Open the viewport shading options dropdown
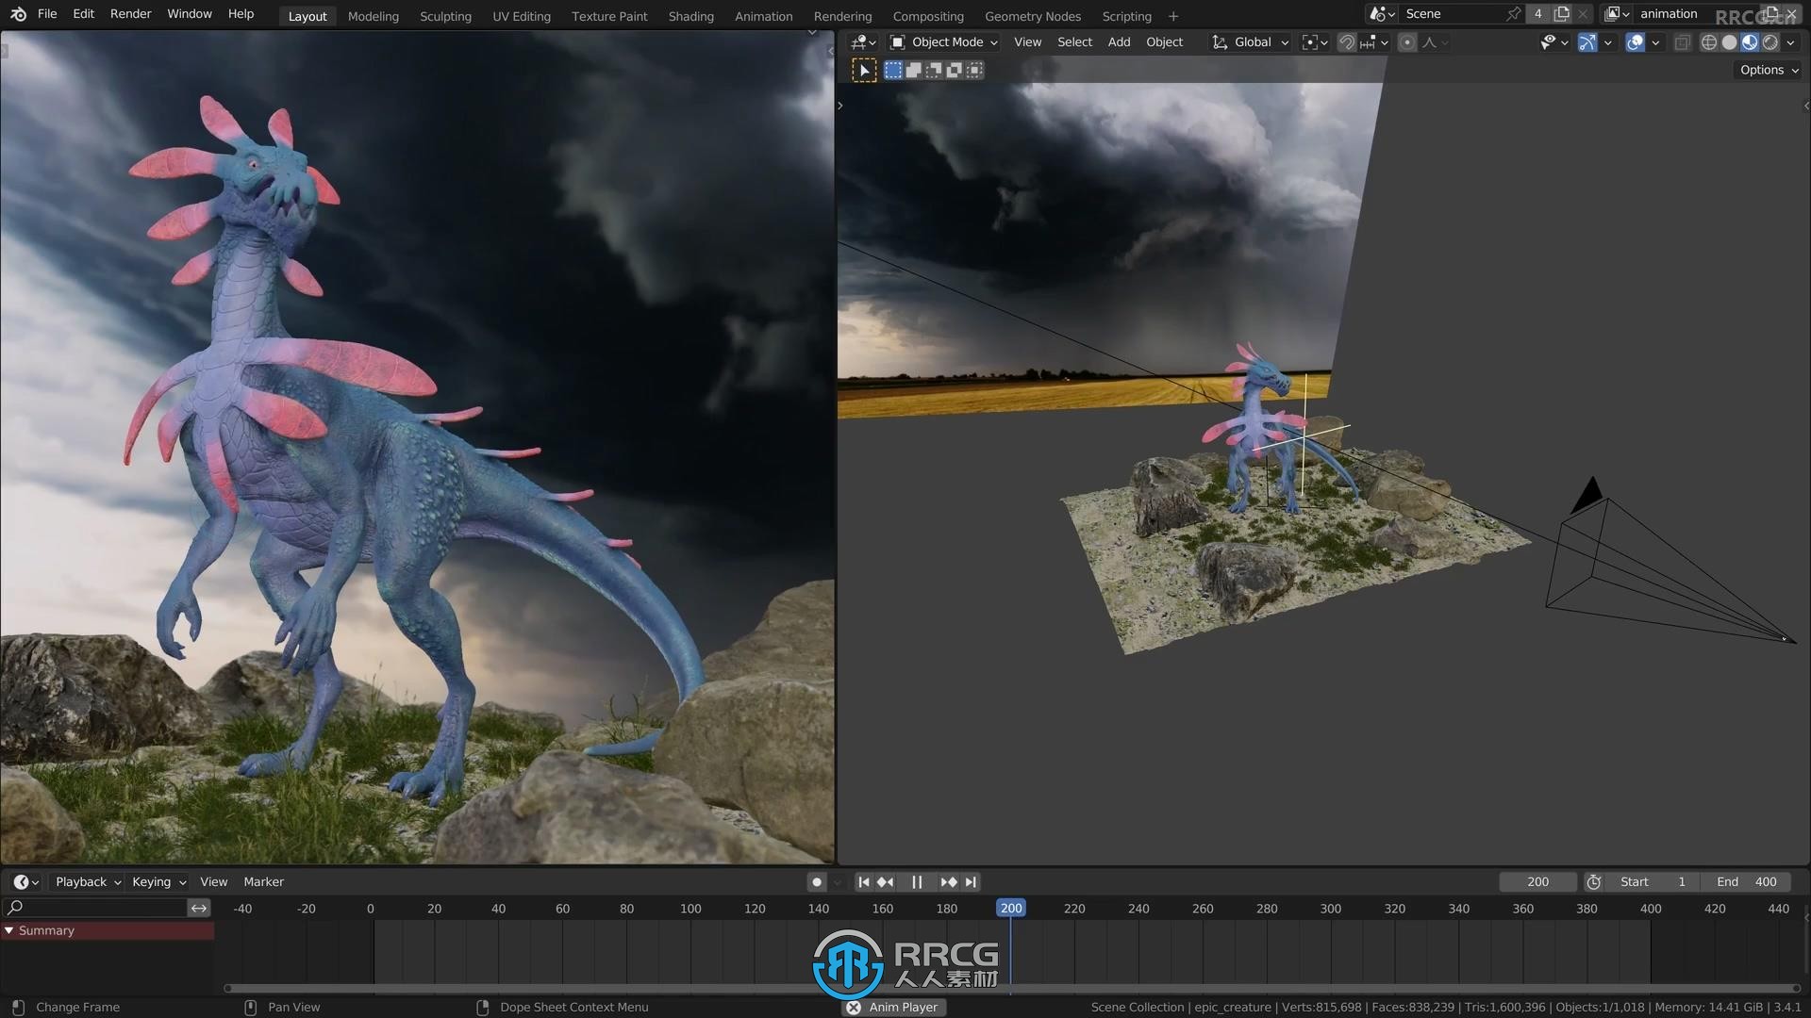Image resolution: width=1811 pixels, height=1018 pixels. coord(1790,42)
